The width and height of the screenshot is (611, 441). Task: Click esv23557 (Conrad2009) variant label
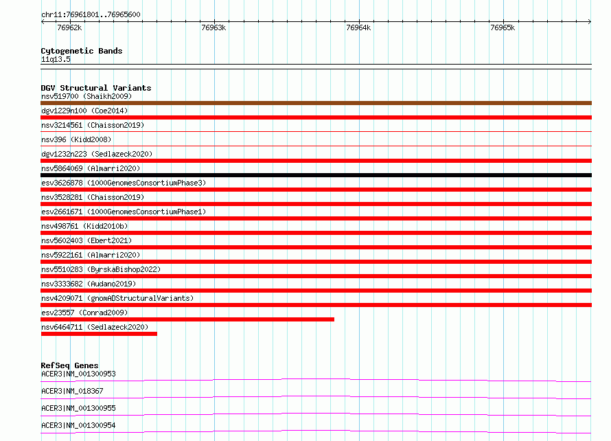click(84, 313)
